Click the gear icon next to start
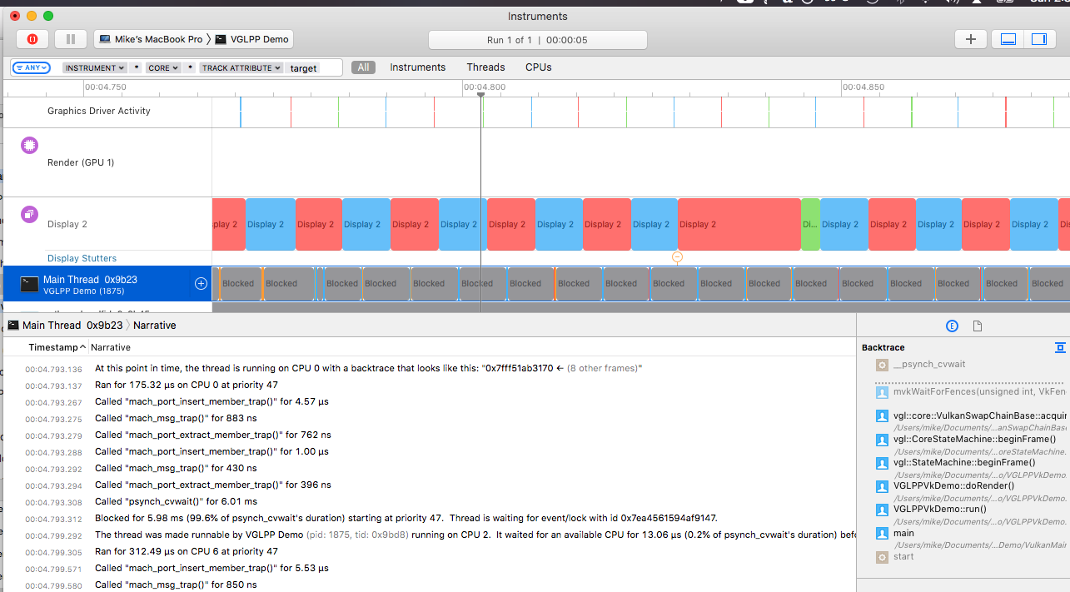Screen dimensions: 1070x592 tap(882, 556)
